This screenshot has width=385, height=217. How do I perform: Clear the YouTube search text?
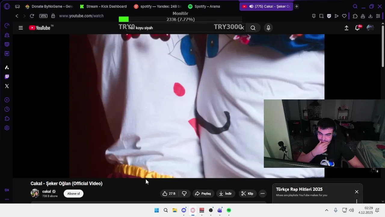(x=242, y=28)
